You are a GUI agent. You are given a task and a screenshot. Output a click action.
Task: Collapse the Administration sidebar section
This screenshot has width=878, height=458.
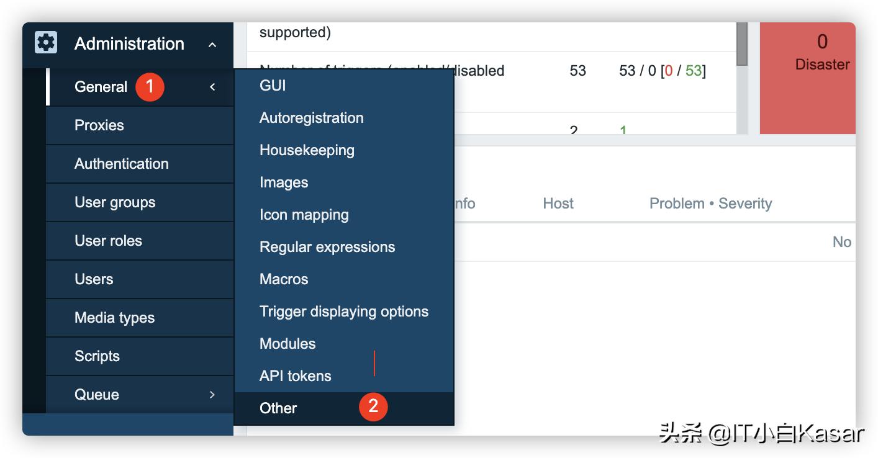(x=212, y=45)
